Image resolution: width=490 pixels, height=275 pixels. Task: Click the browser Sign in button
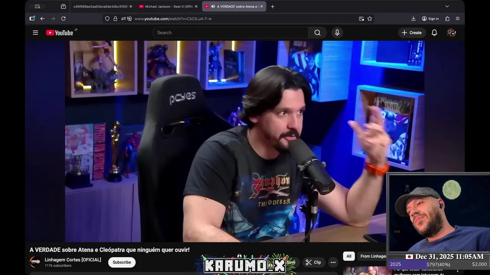click(430, 19)
